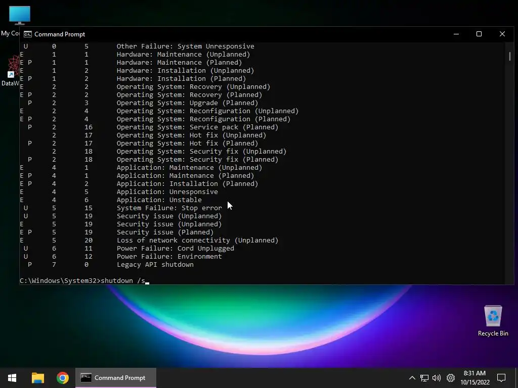Click 'Power Failure: Environment' text

tap(169, 256)
